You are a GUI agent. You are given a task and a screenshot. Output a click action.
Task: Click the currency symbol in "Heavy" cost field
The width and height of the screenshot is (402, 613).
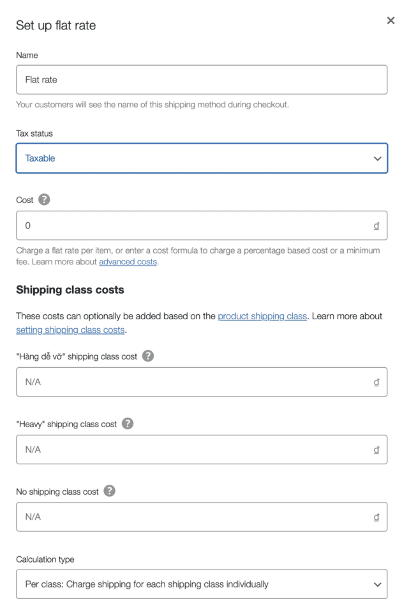pyautogui.click(x=376, y=450)
